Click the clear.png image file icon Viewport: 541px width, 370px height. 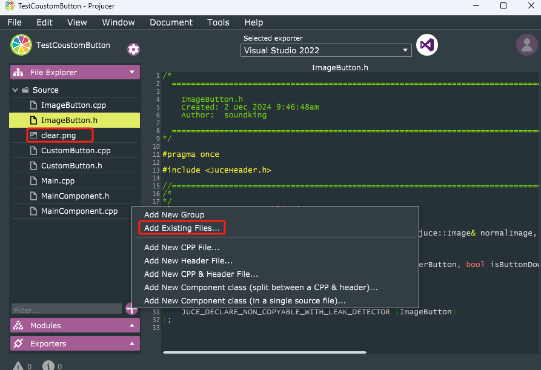[33, 135]
